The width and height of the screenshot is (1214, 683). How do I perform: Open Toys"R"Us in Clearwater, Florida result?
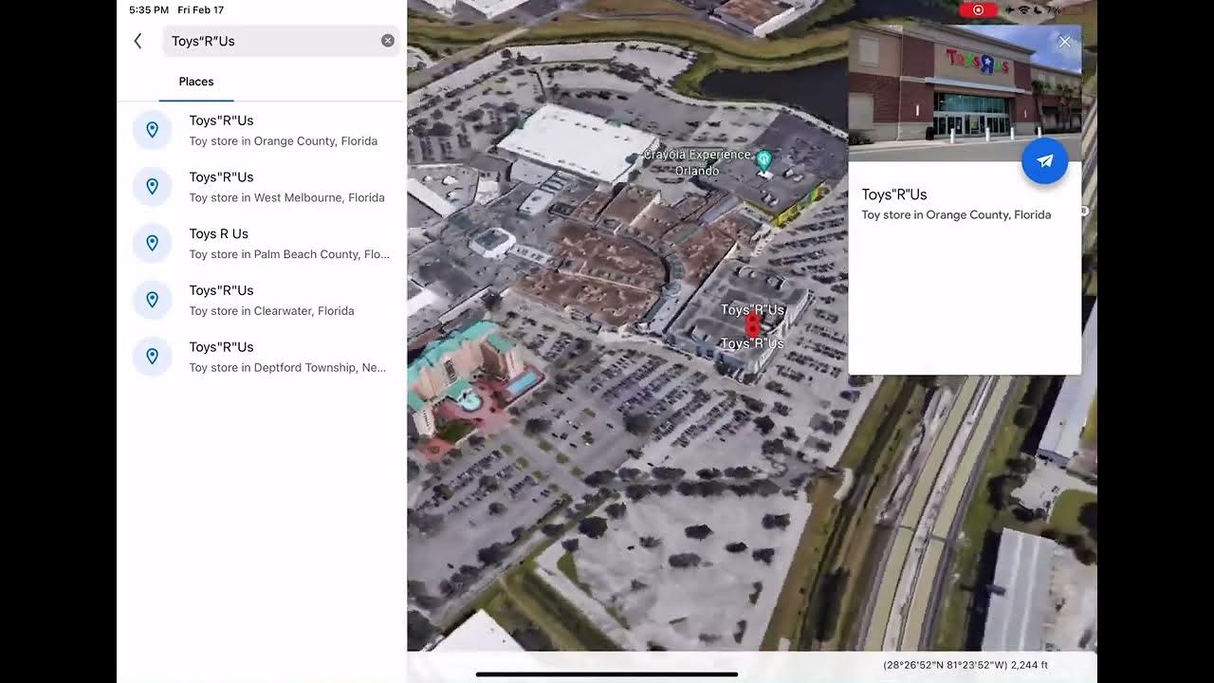pyautogui.click(x=262, y=300)
